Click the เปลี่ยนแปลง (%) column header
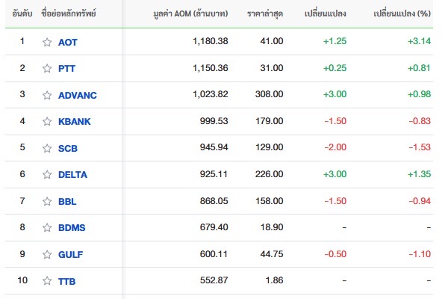448x299 pixels. (402, 14)
